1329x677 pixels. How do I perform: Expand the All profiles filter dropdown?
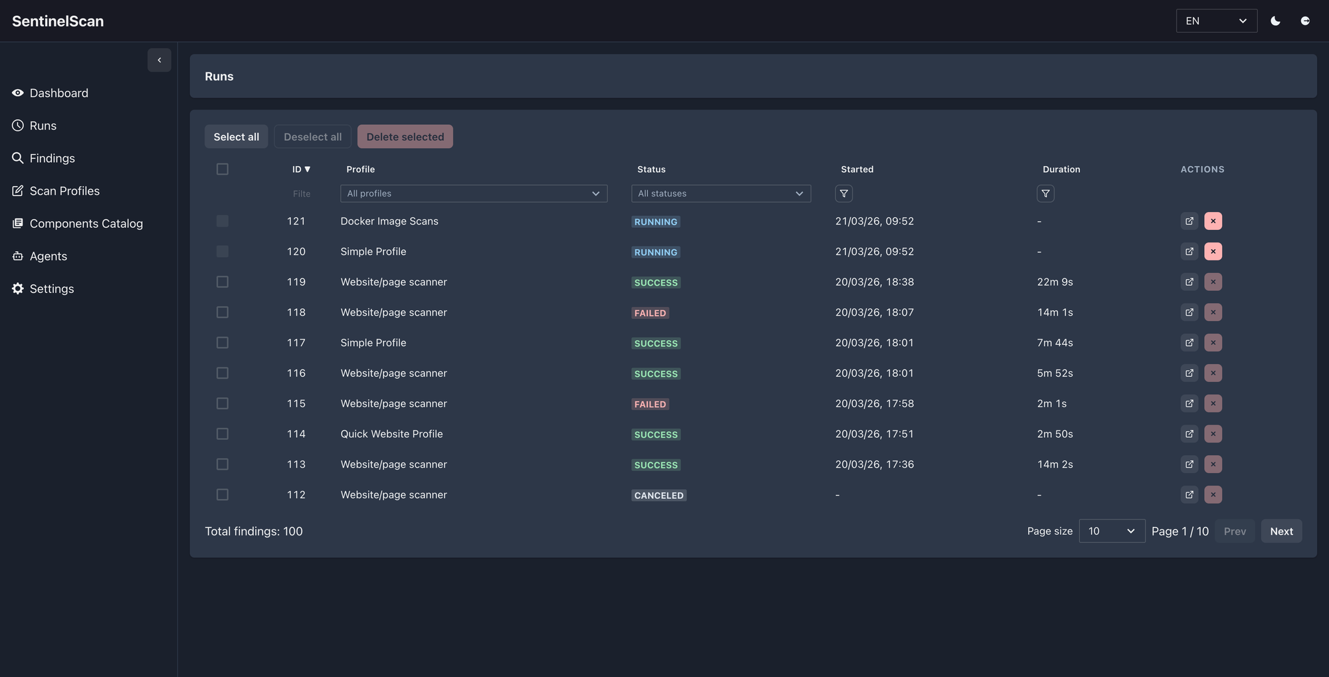[x=473, y=193]
